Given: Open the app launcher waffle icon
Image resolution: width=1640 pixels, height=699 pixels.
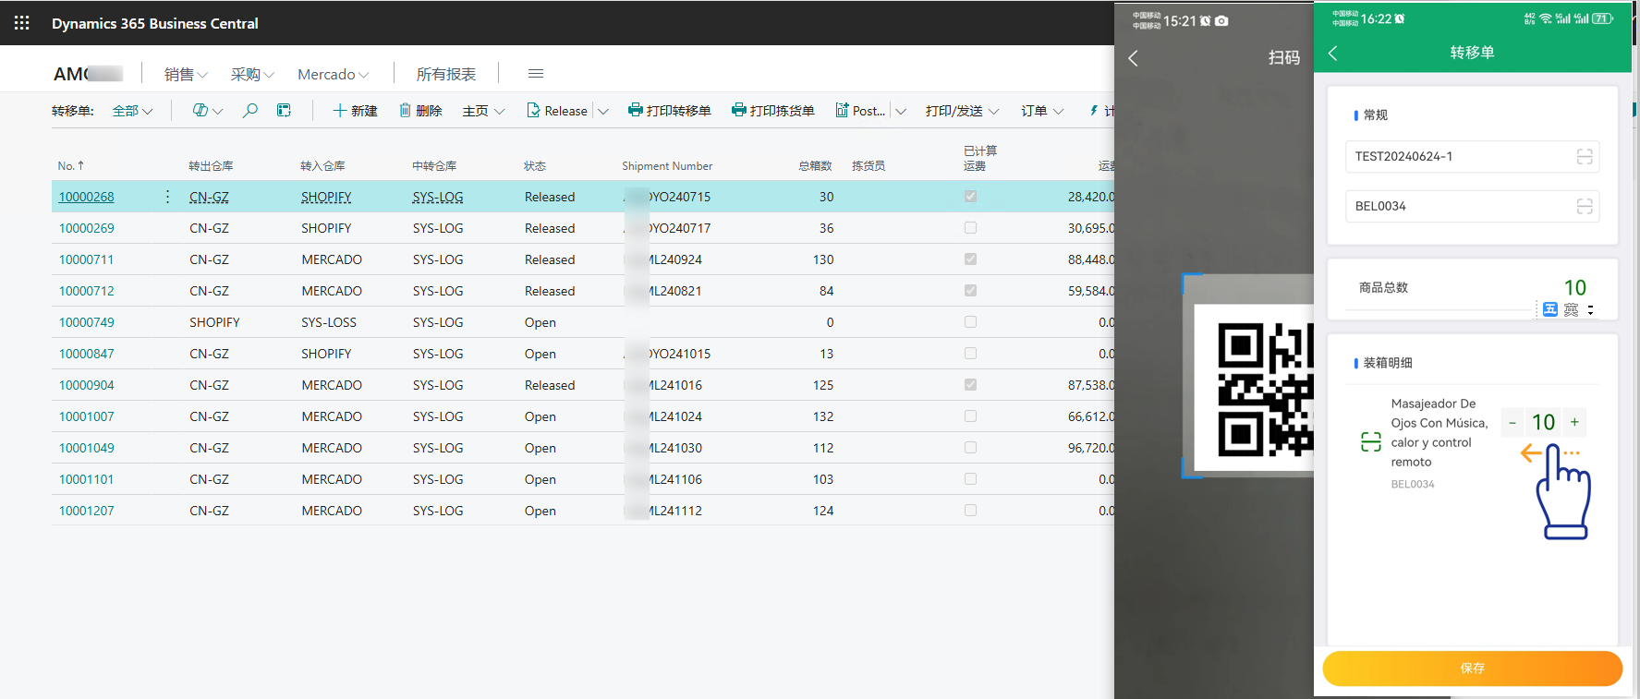Looking at the screenshot, I should click(x=22, y=23).
